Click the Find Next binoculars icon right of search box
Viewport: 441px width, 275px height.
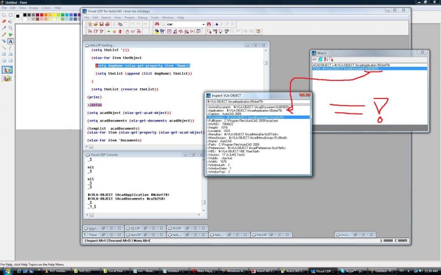(x=209, y=24)
